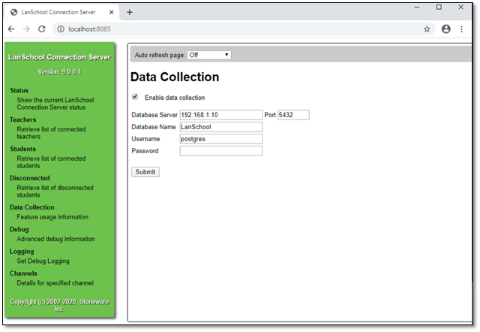Open the Debug sidebar link
Viewport: 480px width, 332px height.
pos(19,229)
